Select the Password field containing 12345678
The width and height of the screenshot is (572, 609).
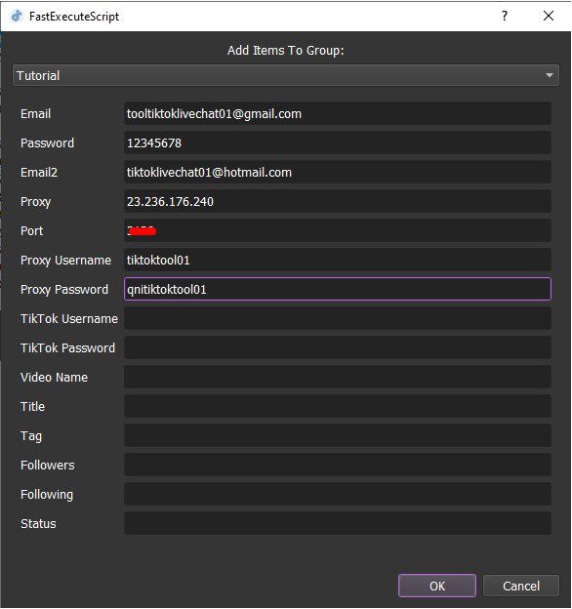[x=338, y=142]
